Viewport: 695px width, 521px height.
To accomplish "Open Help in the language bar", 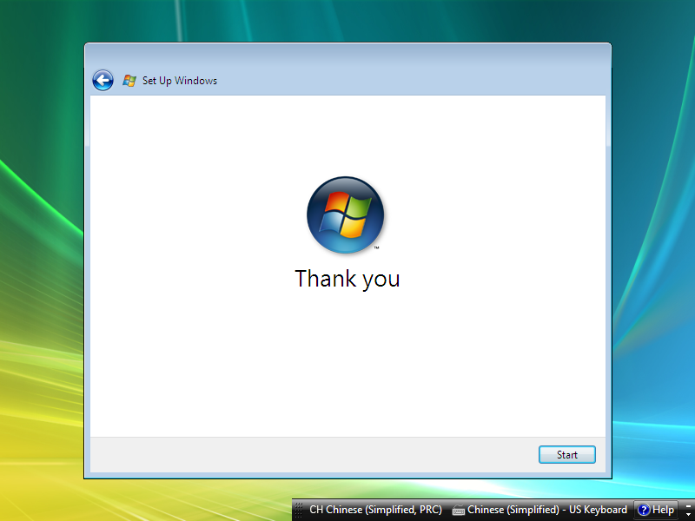I will pos(656,510).
